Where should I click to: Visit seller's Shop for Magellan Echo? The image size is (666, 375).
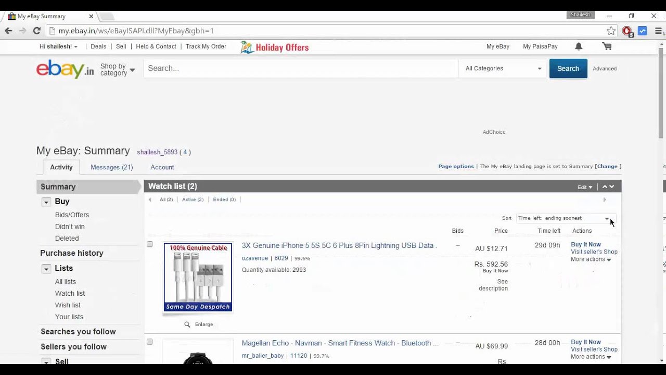(594, 349)
